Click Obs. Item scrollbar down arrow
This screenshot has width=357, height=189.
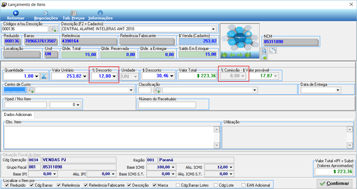(x=216, y=145)
